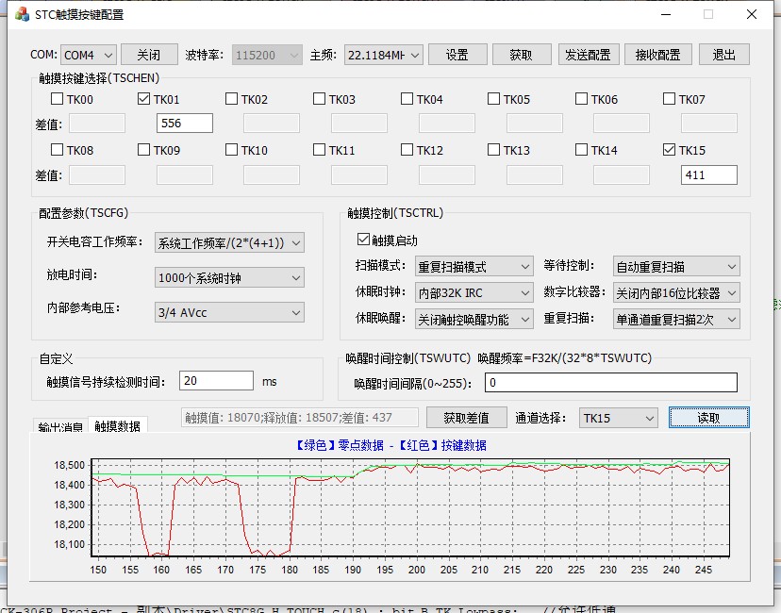Expand the 内部参考电压 dropdown
Viewport: 781px width, 613px height.
click(229, 313)
